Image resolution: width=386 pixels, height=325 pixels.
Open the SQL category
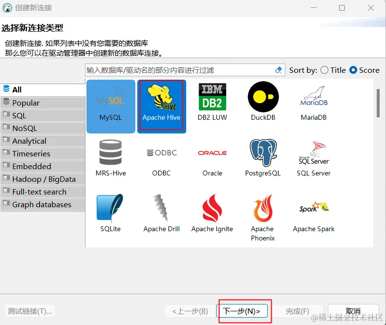tap(43, 115)
